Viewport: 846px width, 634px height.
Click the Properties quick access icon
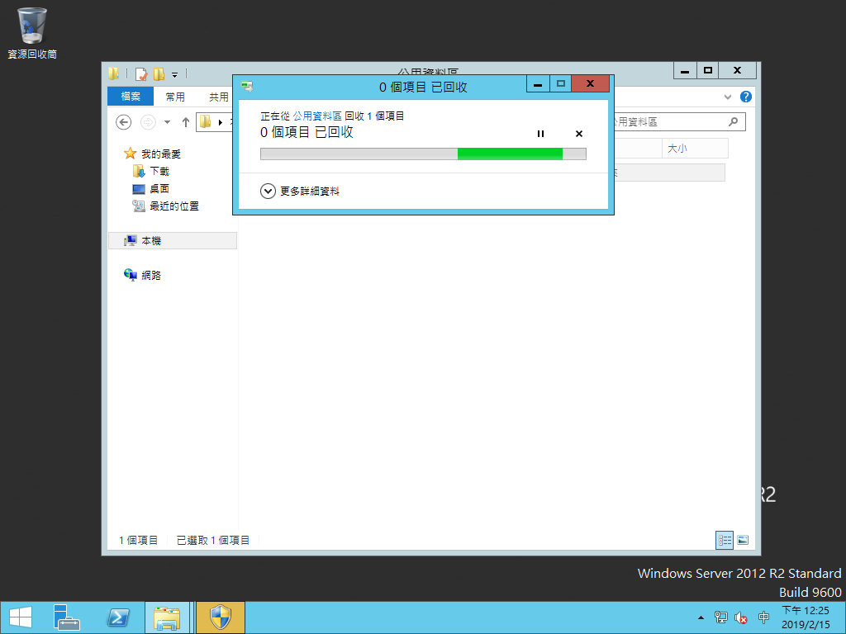click(140, 73)
